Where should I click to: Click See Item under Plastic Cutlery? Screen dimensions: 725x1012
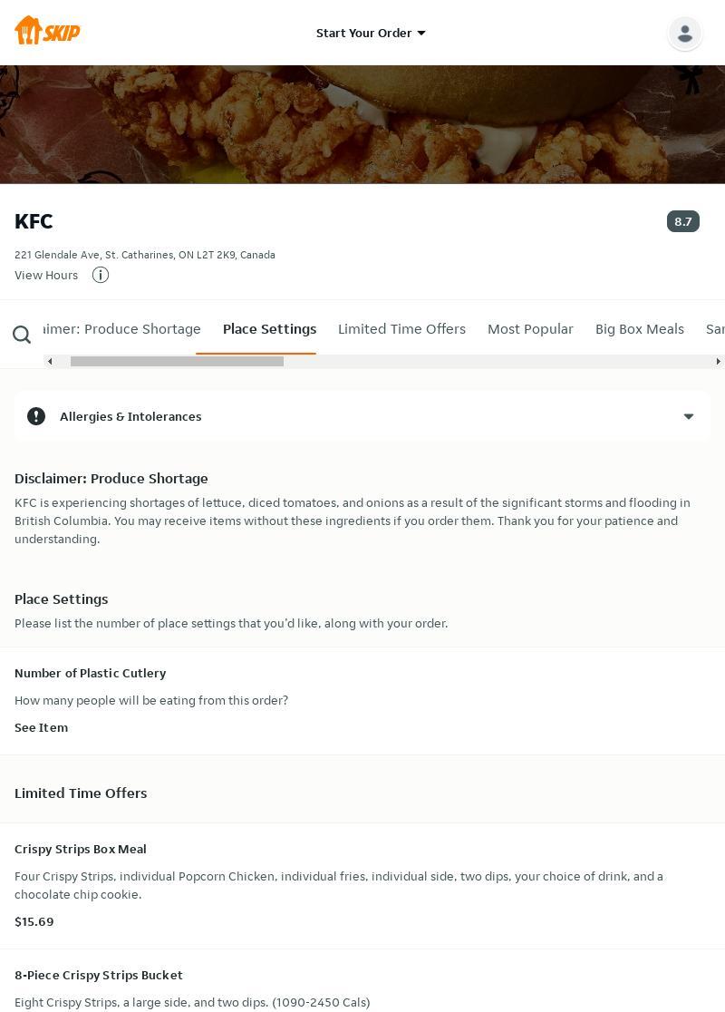coord(41,727)
